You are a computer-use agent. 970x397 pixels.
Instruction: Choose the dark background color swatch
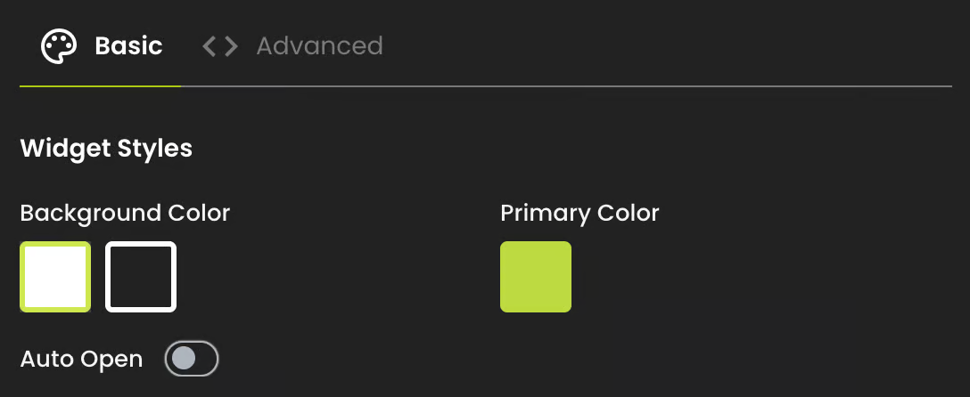[x=141, y=277]
